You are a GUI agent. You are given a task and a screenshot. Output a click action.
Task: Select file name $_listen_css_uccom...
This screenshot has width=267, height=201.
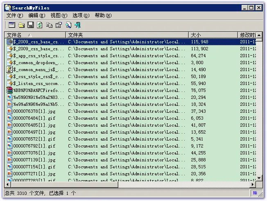point(38,84)
